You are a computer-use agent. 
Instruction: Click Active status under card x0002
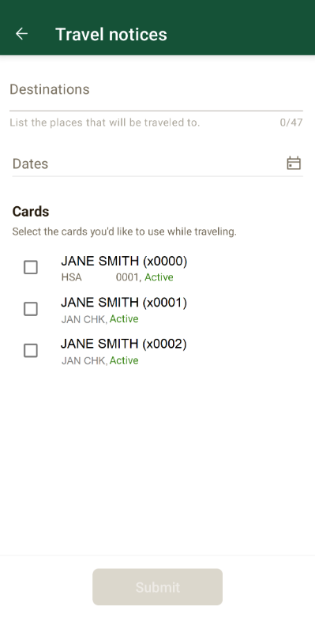(124, 361)
